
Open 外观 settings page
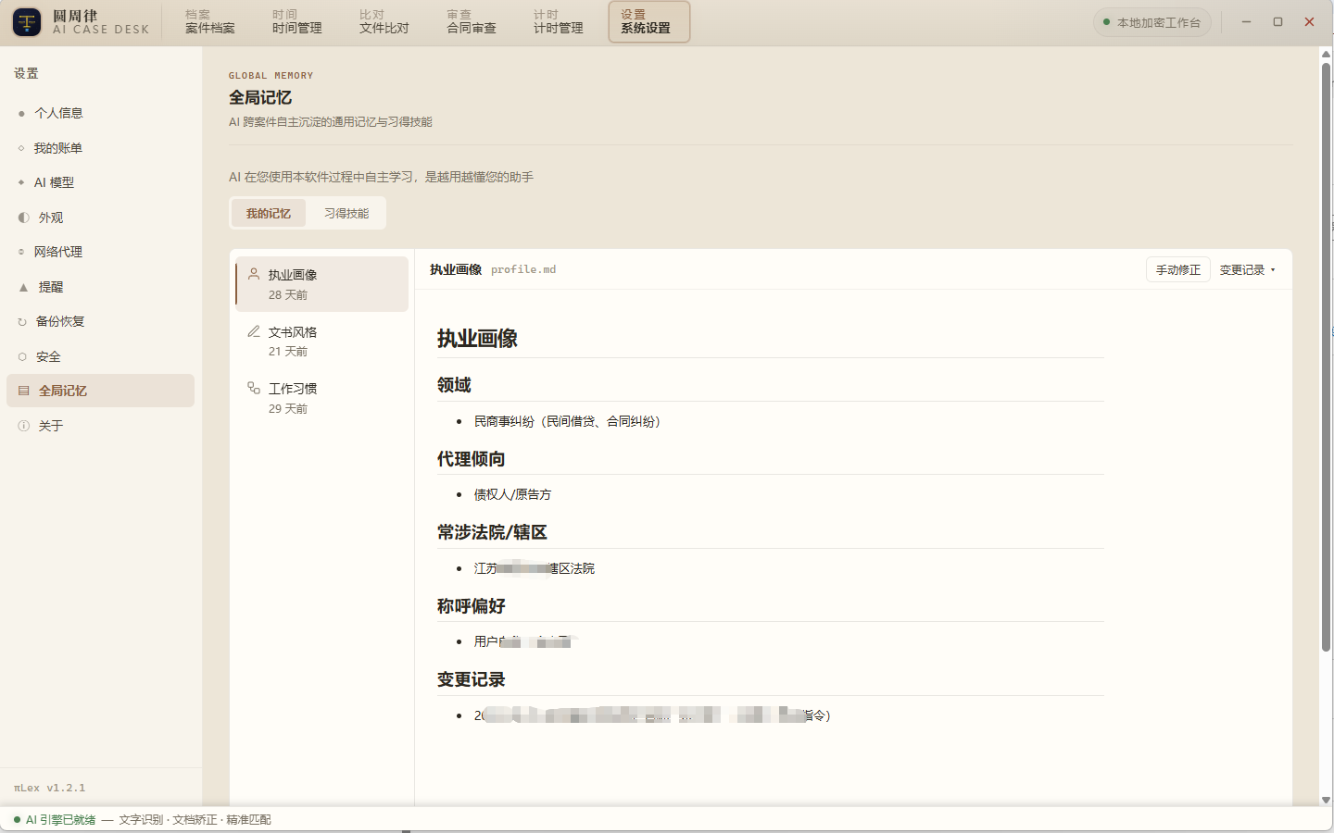coord(100,218)
